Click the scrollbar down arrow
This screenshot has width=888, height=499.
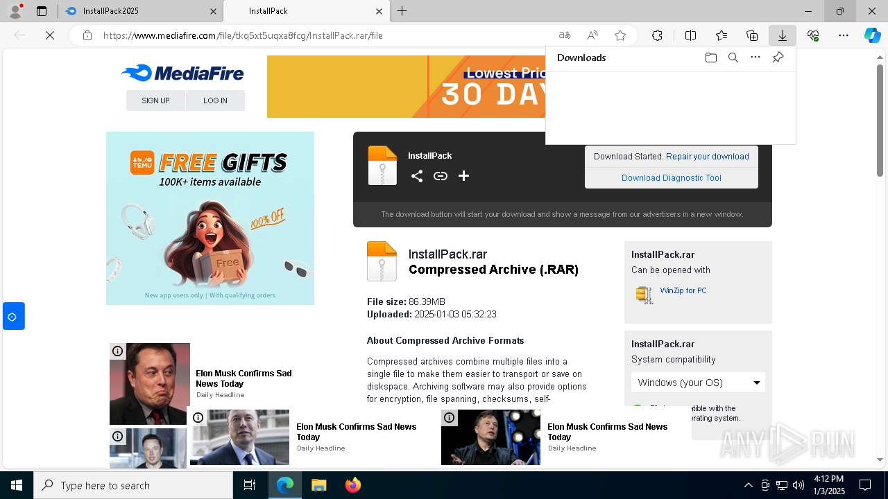click(880, 459)
